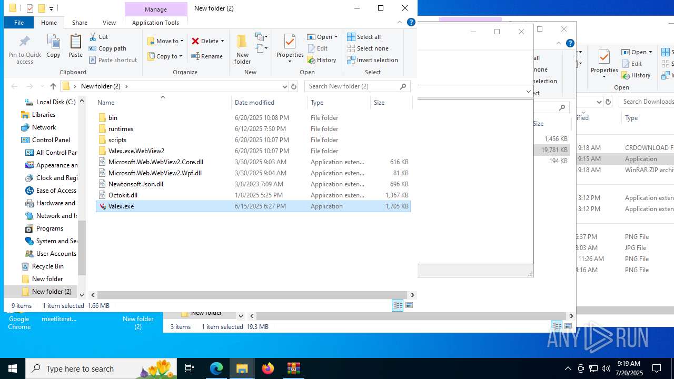
Task: Click Paste shortcut option
Action: tap(113, 60)
